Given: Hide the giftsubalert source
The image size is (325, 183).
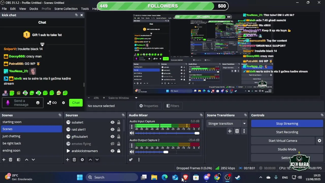Looking at the screenshot, I should click(112, 136).
